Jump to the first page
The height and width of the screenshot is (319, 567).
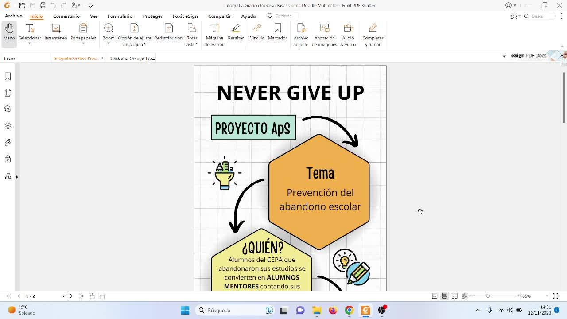pyautogui.click(x=8, y=296)
